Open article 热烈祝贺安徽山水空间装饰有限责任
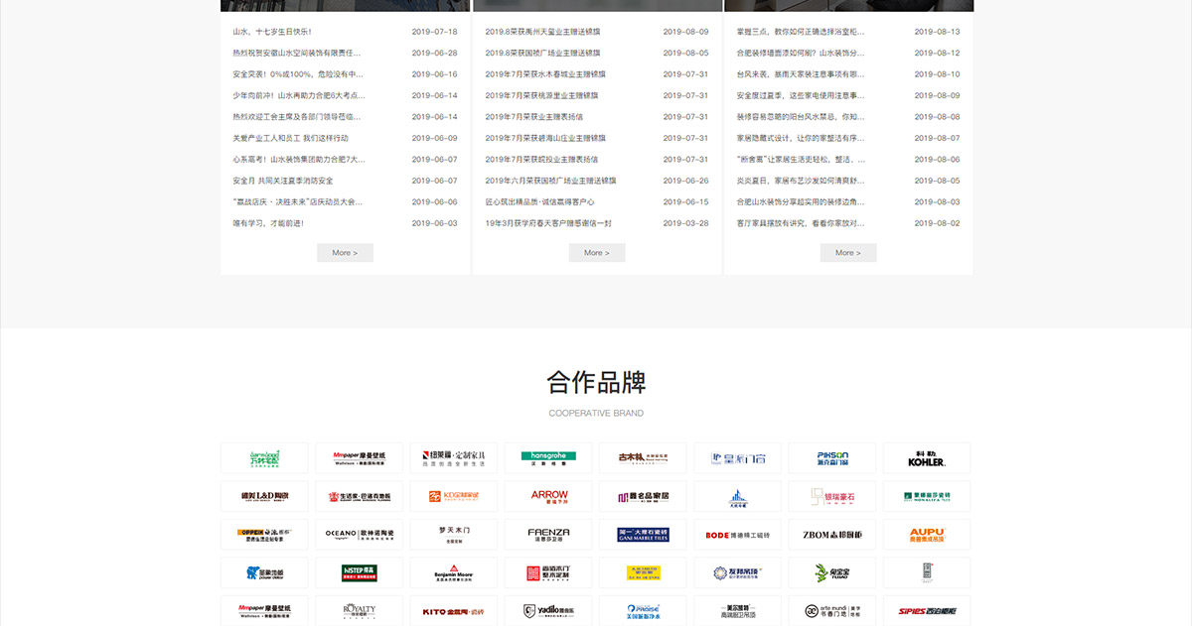Screen dimensions: 1192x626 tap(297, 53)
